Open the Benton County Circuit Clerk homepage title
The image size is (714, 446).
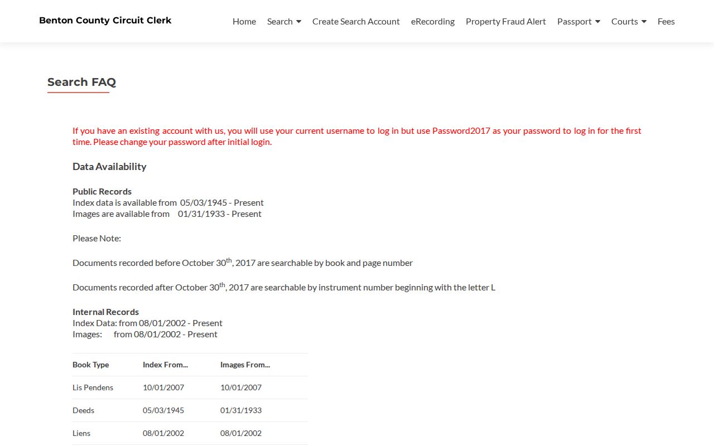point(105,21)
